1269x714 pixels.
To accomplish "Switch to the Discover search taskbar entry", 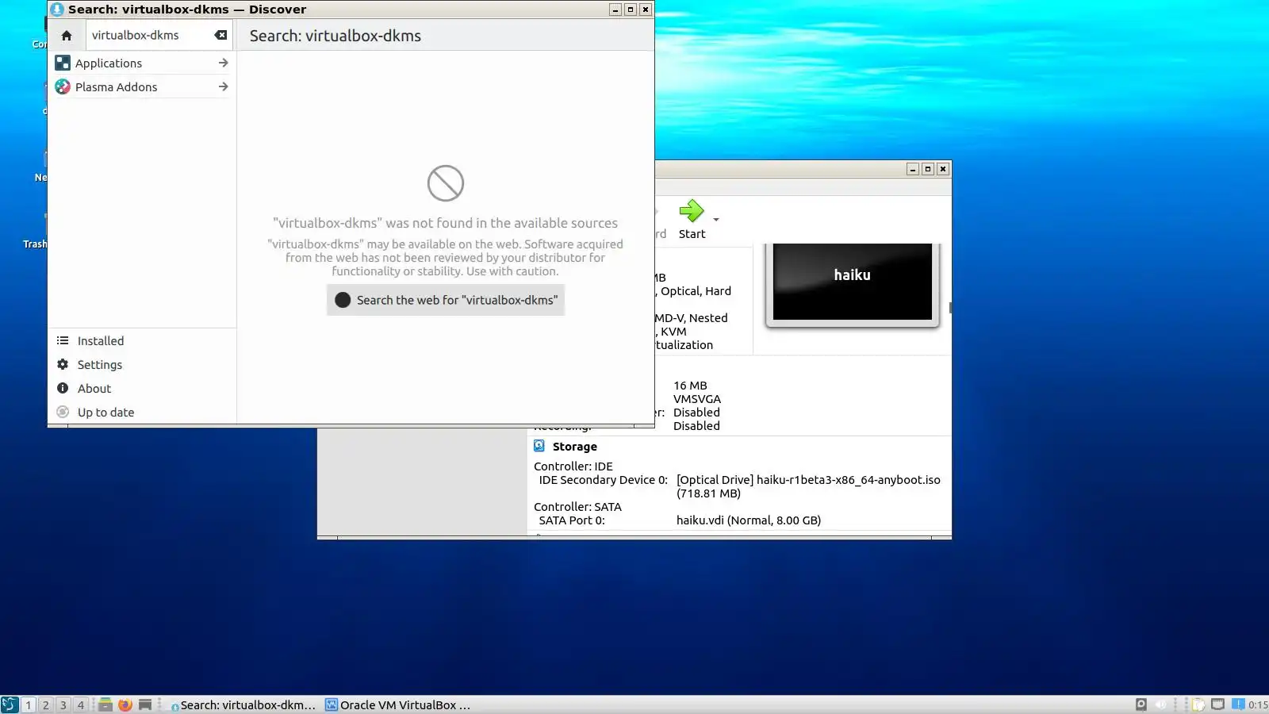I will pyautogui.click(x=243, y=704).
